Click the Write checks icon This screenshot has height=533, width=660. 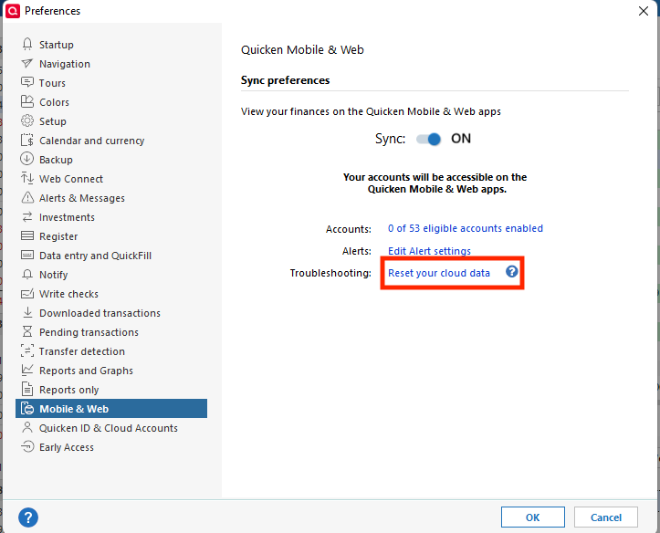click(27, 293)
